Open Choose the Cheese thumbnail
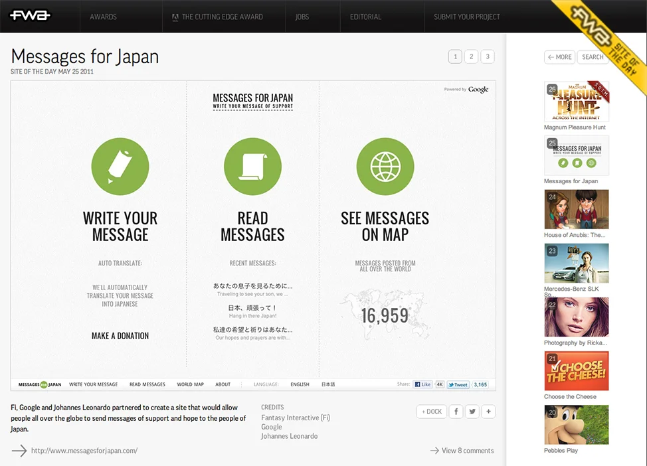 (577, 370)
